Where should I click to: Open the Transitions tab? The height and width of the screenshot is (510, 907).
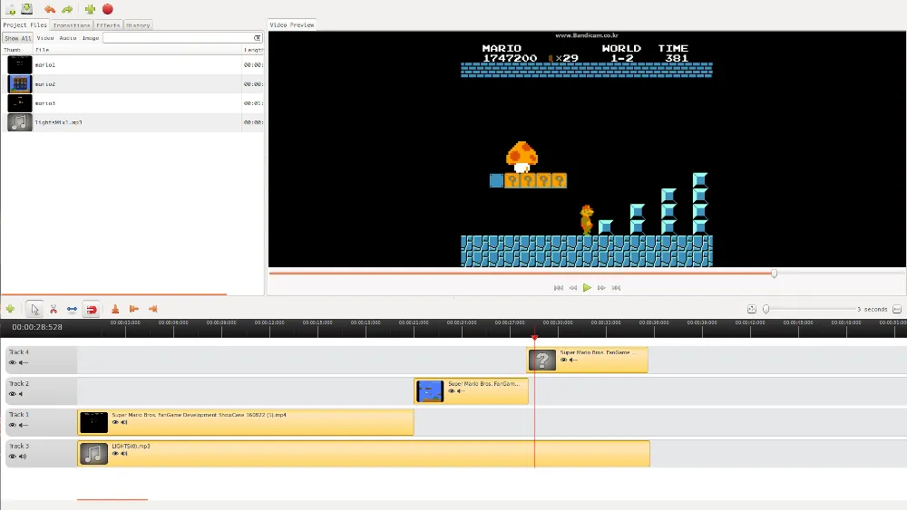[x=72, y=25]
